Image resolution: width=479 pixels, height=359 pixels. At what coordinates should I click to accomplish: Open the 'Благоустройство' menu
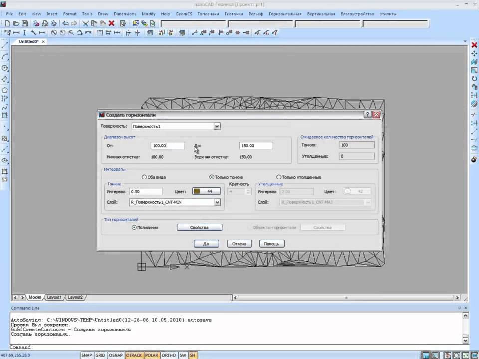[357, 14]
